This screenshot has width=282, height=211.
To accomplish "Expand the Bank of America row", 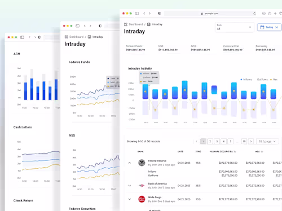I will pos(130,186).
